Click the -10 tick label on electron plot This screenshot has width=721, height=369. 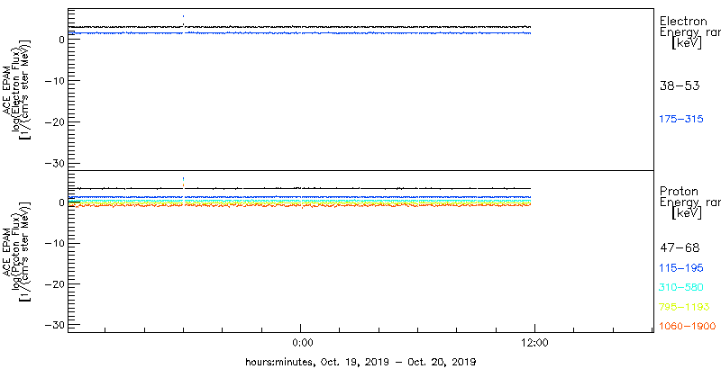click(54, 81)
